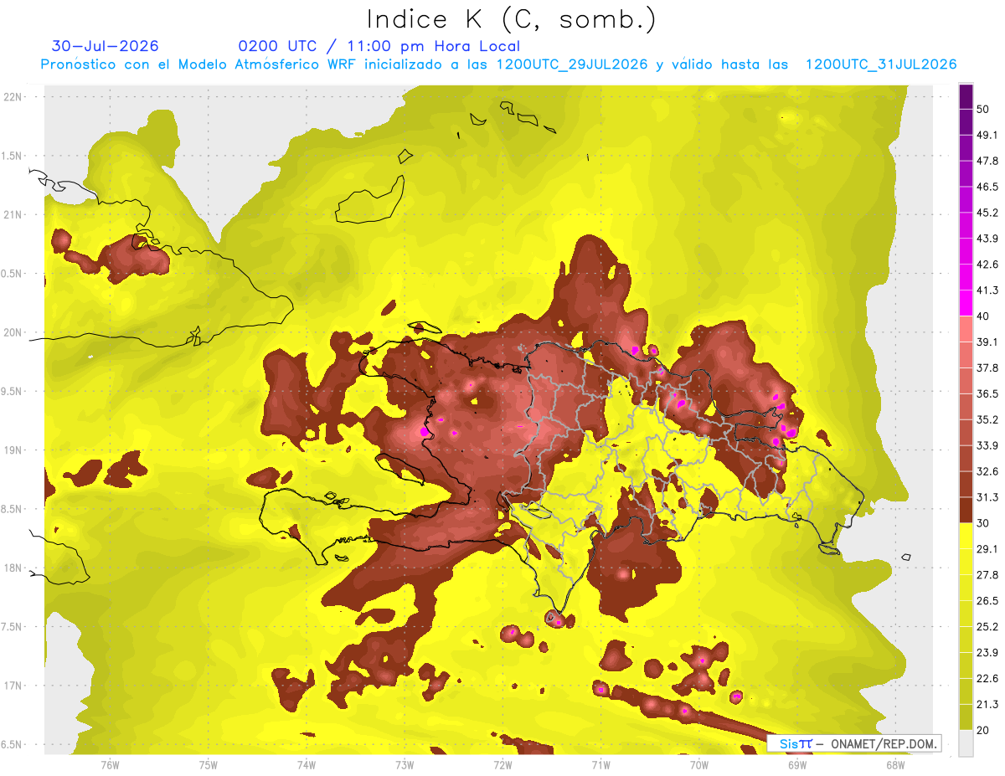The height and width of the screenshot is (776, 1005).
Task: Click the gray swatch below color scale value 20
Action: click(966, 743)
